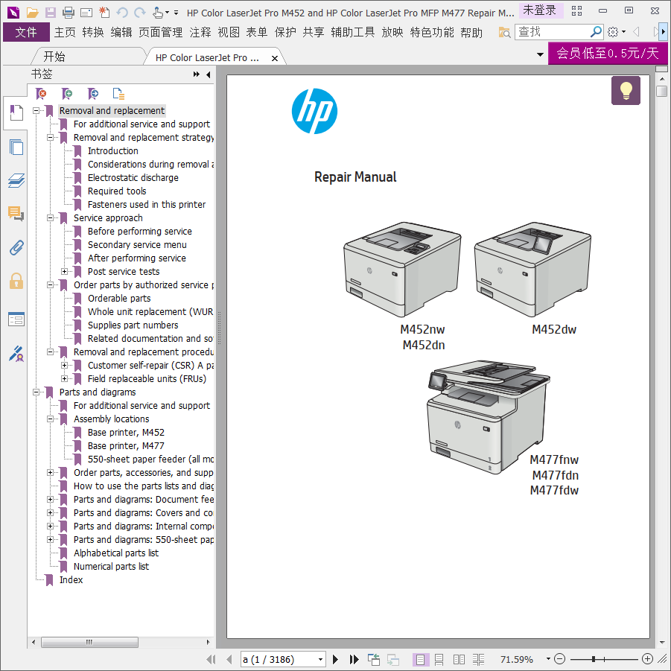This screenshot has width=671, height=671.
Task: Select the Electrostatic discharge bookmark
Action: pyautogui.click(x=133, y=177)
